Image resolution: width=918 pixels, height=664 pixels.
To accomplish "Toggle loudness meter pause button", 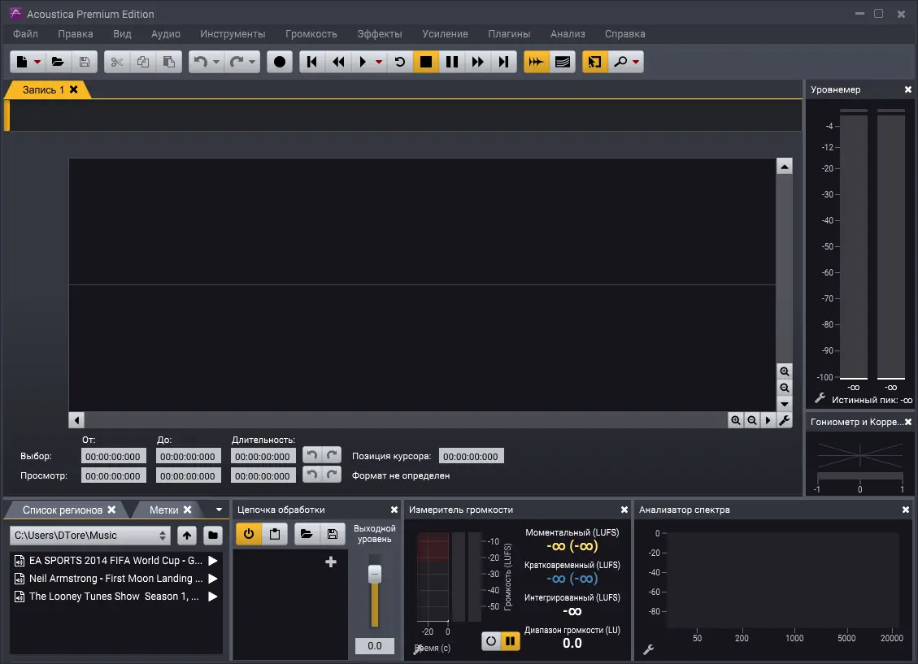I will point(511,641).
